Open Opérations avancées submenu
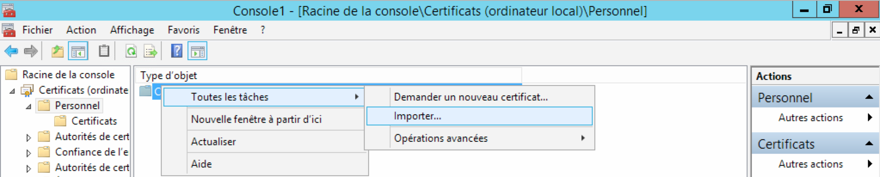 [x=480, y=138]
